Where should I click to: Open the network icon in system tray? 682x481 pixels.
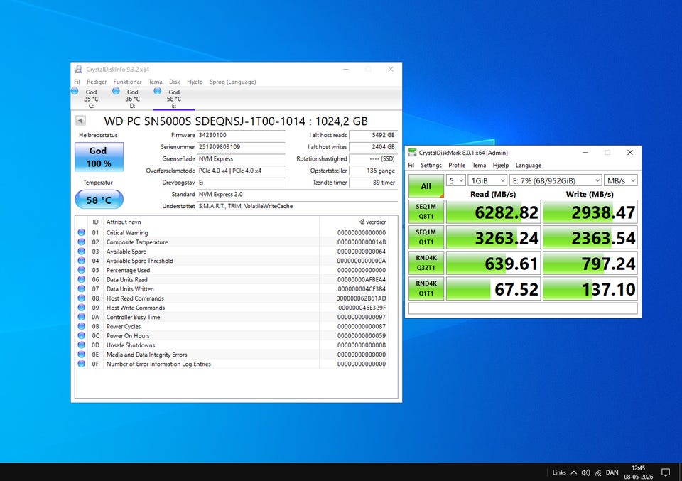(598, 472)
